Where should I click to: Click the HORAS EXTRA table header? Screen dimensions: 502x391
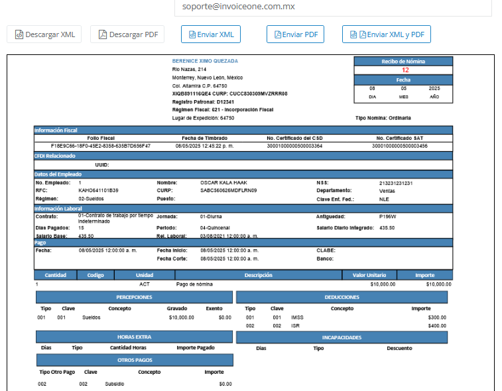pyautogui.click(x=134, y=337)
